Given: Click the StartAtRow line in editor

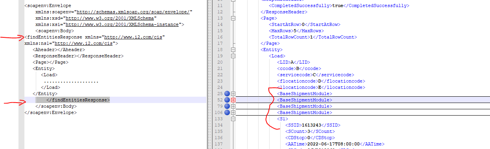Looking at the screenshot, I should click(x=305, y=24).
